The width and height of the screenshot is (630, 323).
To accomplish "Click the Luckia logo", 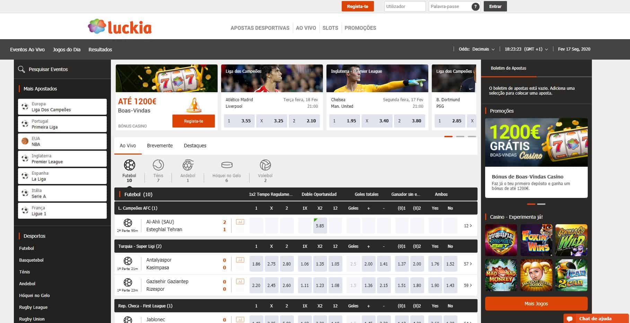I will pyautogui.click(x=120, y=27).
